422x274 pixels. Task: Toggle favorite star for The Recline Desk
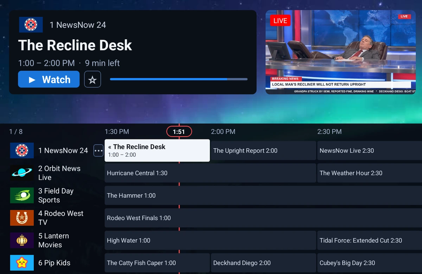point(92,79)
